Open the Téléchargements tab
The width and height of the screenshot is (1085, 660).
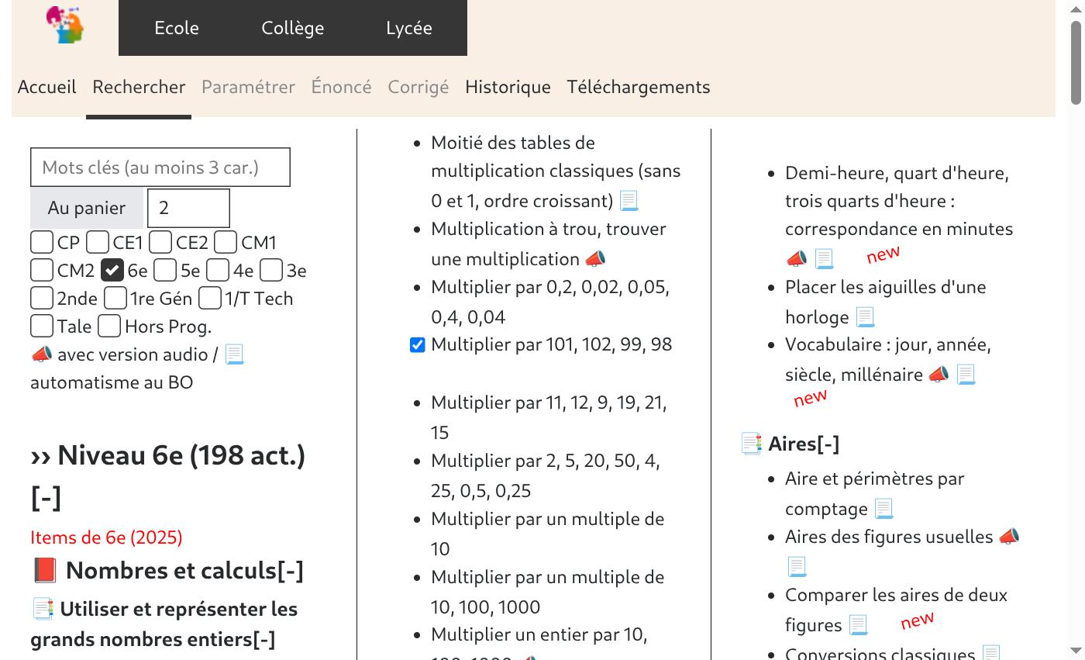[x=639, y=87]
